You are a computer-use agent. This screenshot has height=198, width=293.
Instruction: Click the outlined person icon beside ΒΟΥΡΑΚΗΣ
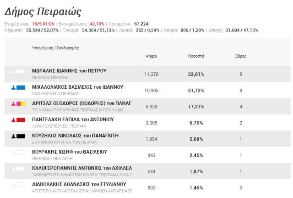click(x=13, y=152)
